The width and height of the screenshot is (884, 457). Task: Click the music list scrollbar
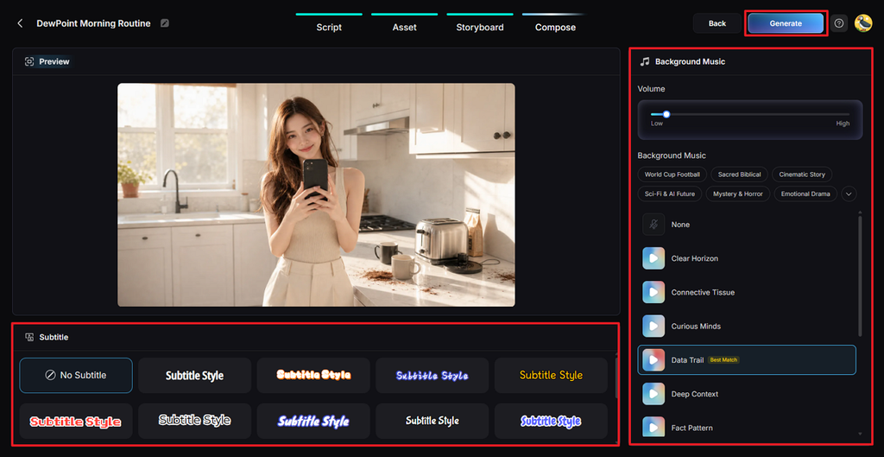point(860,276)
